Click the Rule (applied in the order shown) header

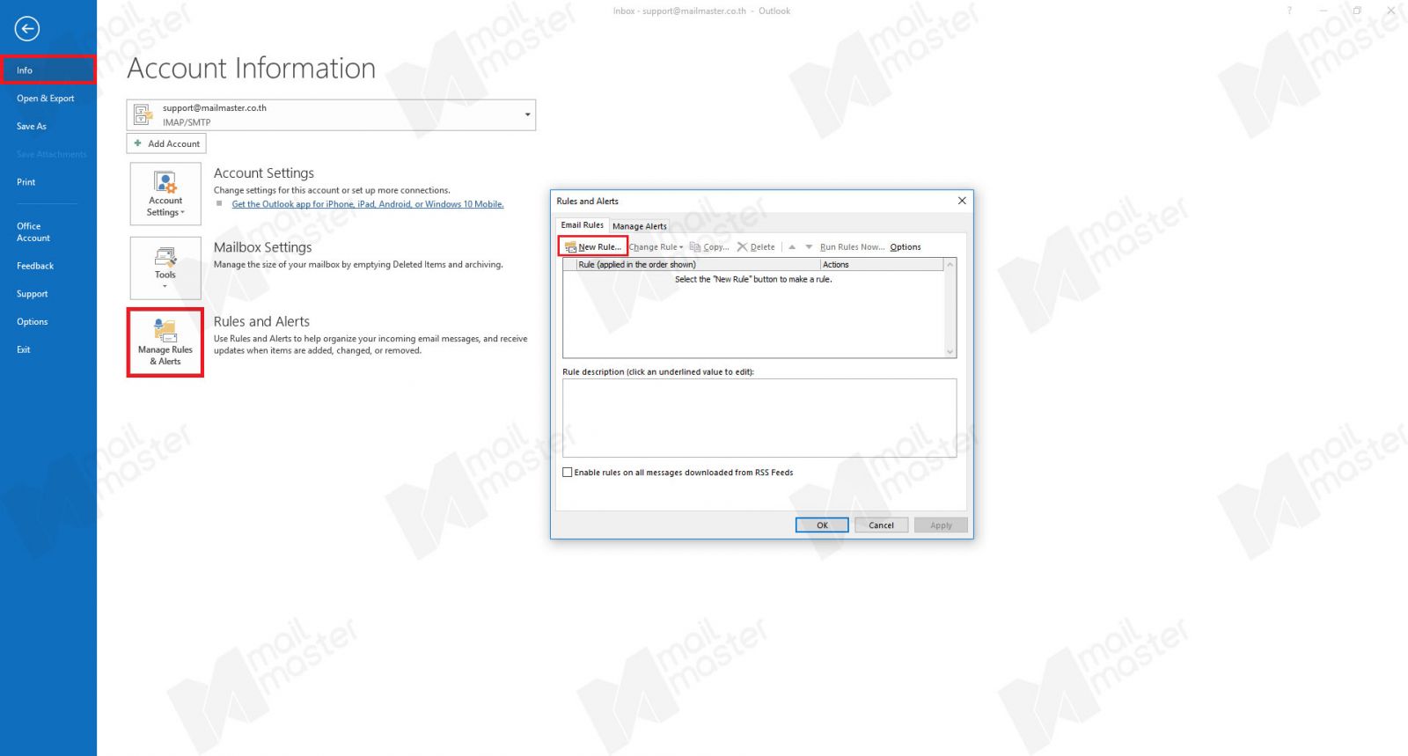[x=697, y=265]
